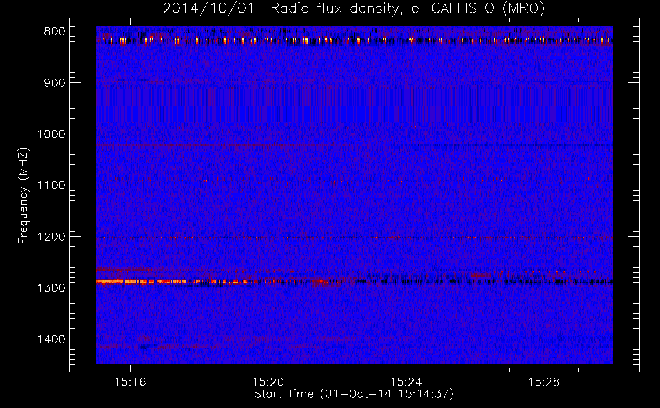Screen dimensions: 660x408
Task: Click the plot title "Radio flux density, e-CALLISTO (MRO)"
Action: [408, 9]
